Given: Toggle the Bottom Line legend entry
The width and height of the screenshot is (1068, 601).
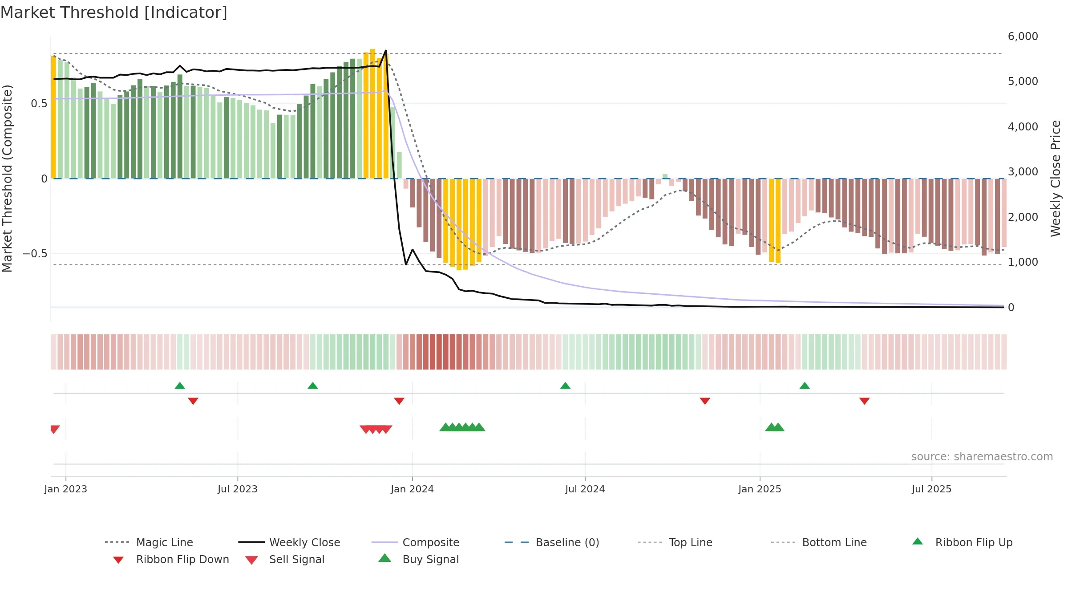Looking at the screenshot, I should [819, 542].
